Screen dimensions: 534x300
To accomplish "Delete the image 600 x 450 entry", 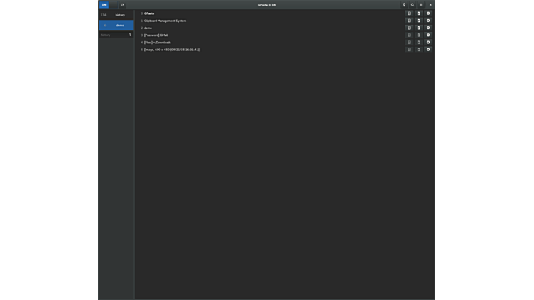I will (428, 50).
